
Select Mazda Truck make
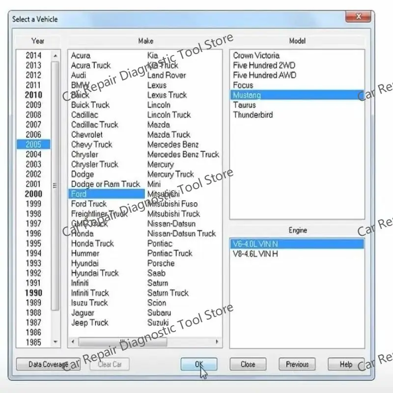(x=168, y=135)
